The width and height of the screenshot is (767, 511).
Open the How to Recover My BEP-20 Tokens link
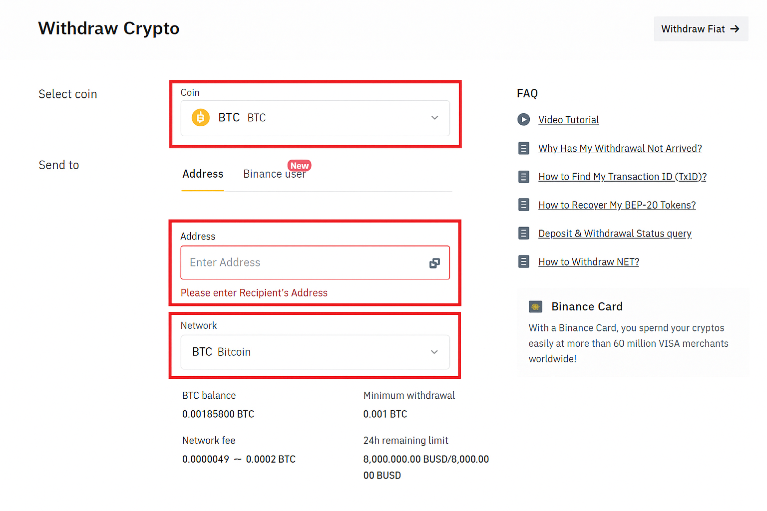click(617, 205)
